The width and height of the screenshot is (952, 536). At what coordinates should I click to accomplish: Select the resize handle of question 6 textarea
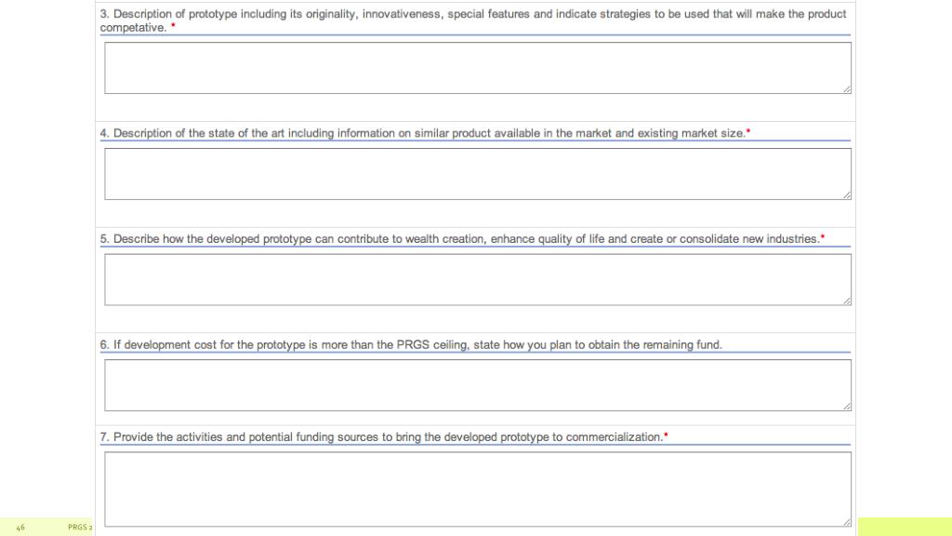(846, 407)
